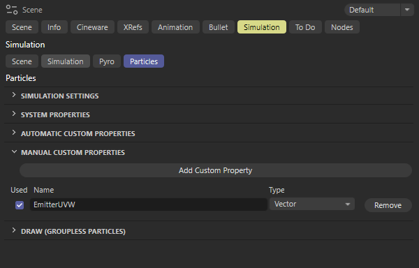This screenshot has height=268, width=419.
Task: Remove the EmitterUVW custom property
Action: [388, 205]
